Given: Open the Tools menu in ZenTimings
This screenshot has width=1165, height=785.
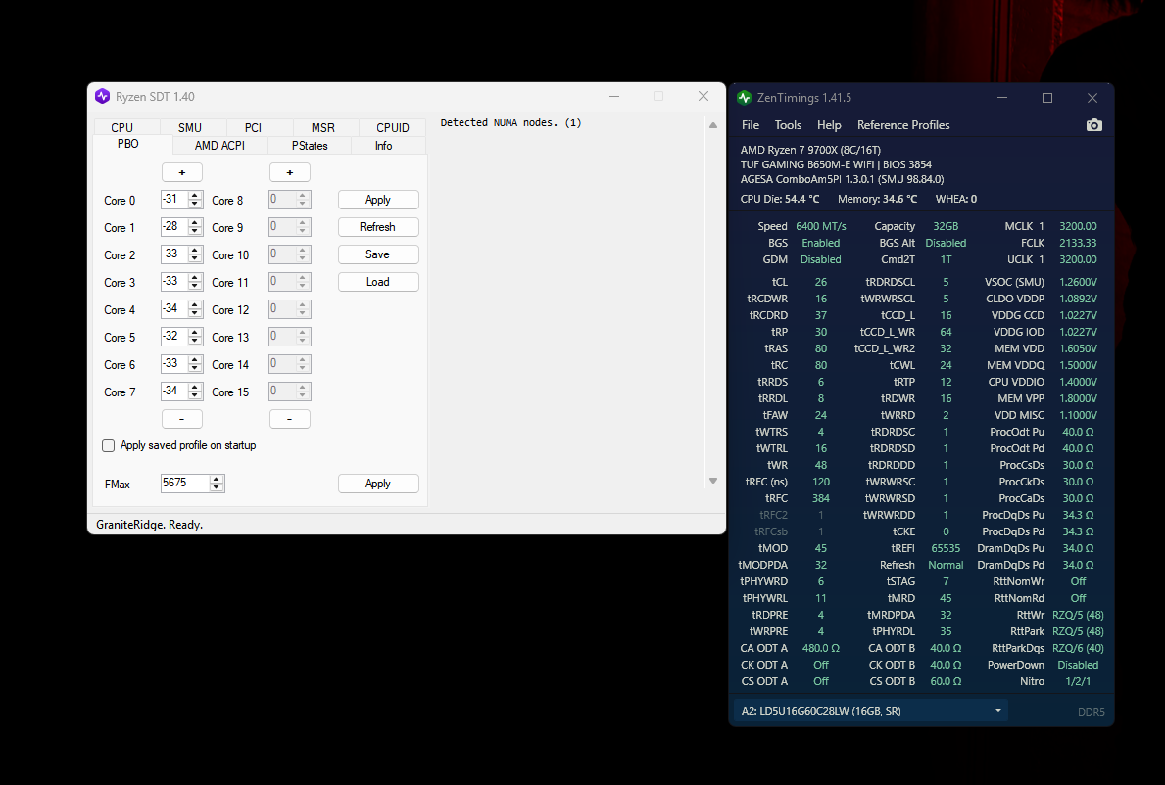Looking at the screenshot, I should (788, 125).
